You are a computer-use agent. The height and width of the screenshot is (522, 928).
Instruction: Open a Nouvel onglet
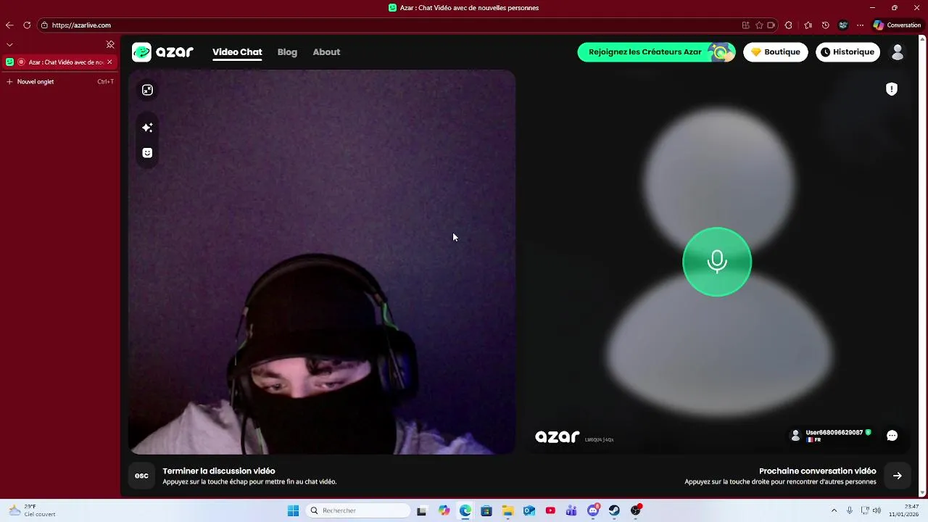coord(60,82)
